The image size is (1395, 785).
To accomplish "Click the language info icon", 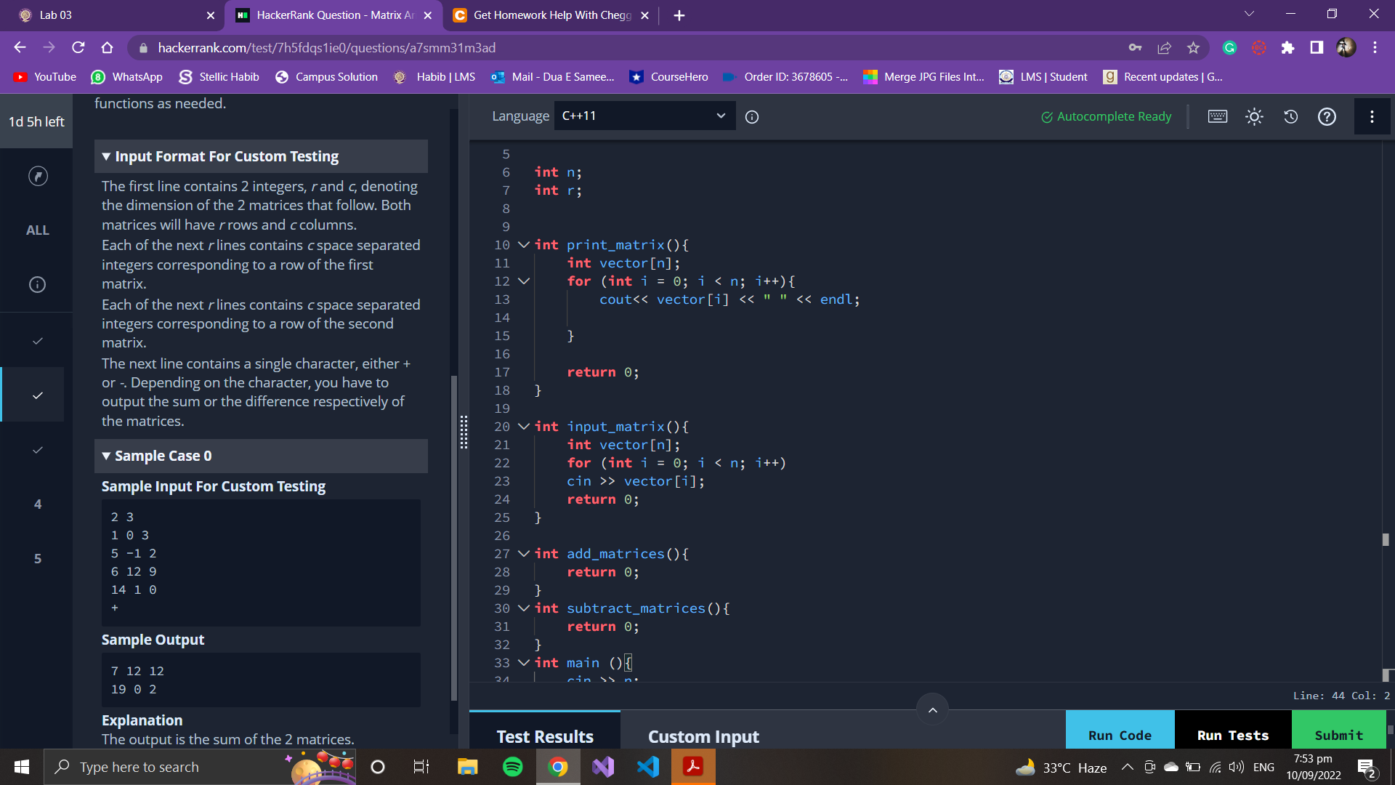I will click(x=752, y=117).
